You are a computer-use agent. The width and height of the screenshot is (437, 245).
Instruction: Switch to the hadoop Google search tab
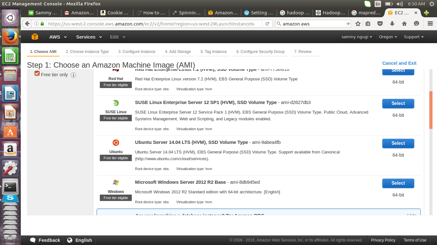pyautogui.click(x=295, y=13)
